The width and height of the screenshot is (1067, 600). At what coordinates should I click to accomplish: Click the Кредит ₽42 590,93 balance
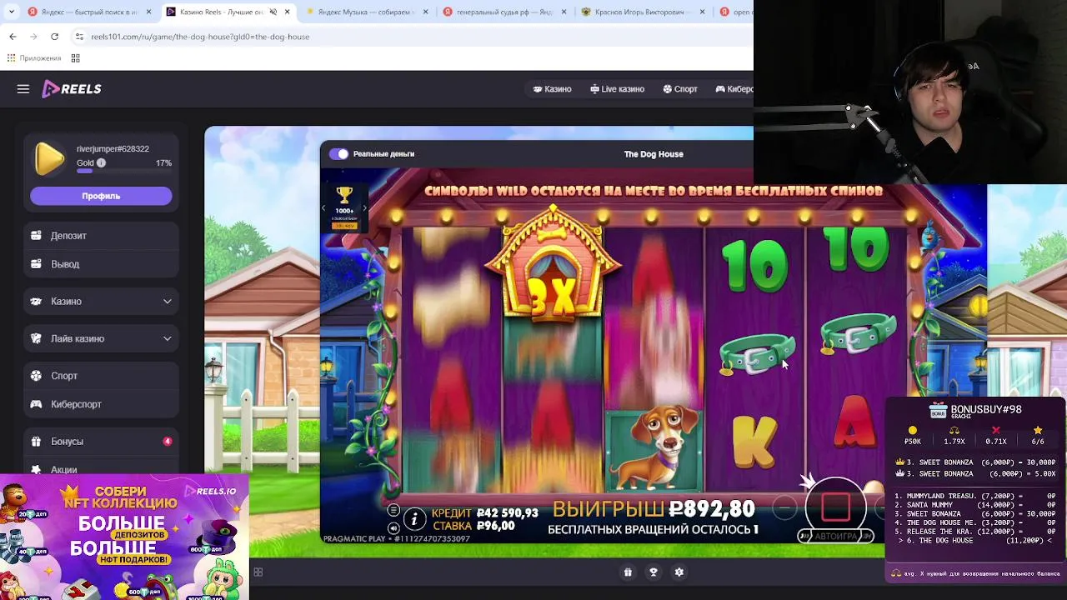(484, 512)
